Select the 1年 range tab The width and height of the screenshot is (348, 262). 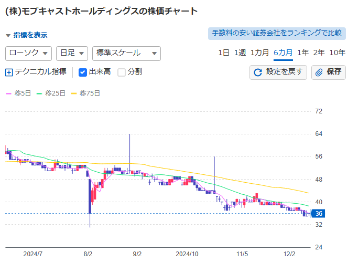point(303,53)
